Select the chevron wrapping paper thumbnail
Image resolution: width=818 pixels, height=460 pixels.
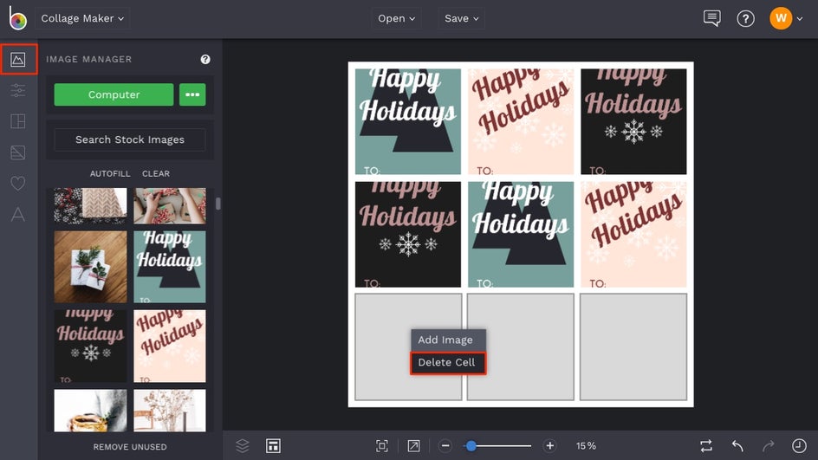tap(90, 206)
